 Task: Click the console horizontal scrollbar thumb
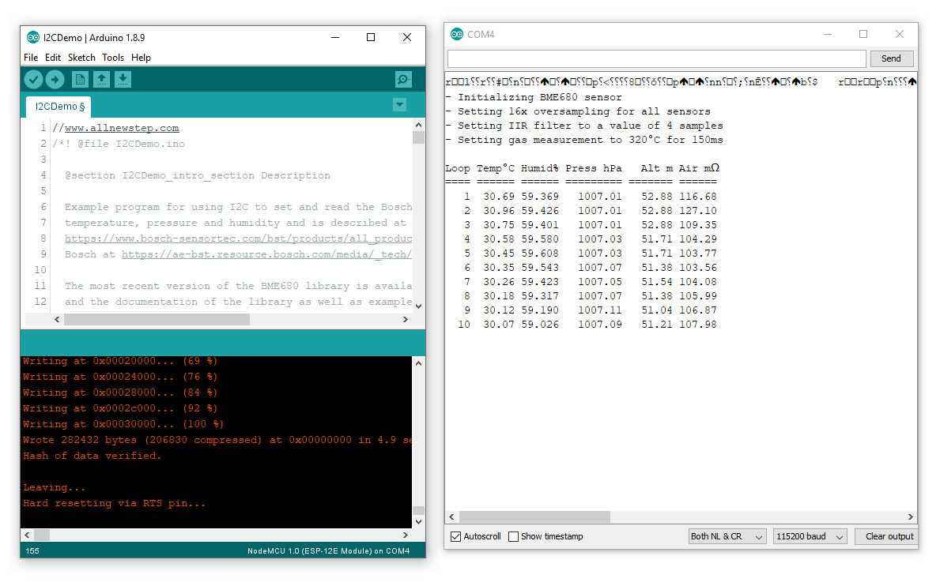(x=42, y=535)
